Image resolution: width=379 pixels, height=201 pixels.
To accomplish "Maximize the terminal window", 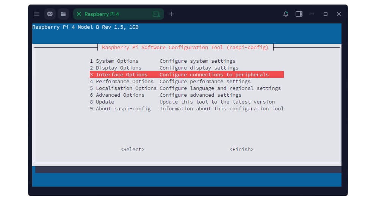I will [326, 14].
